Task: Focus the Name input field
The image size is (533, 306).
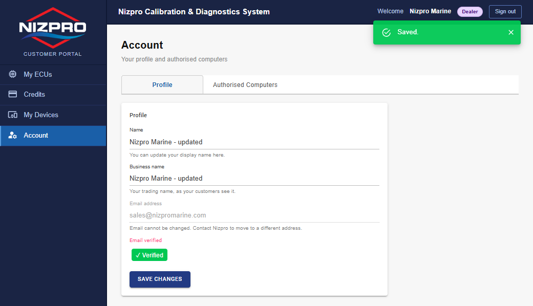Action: [254, 142]
